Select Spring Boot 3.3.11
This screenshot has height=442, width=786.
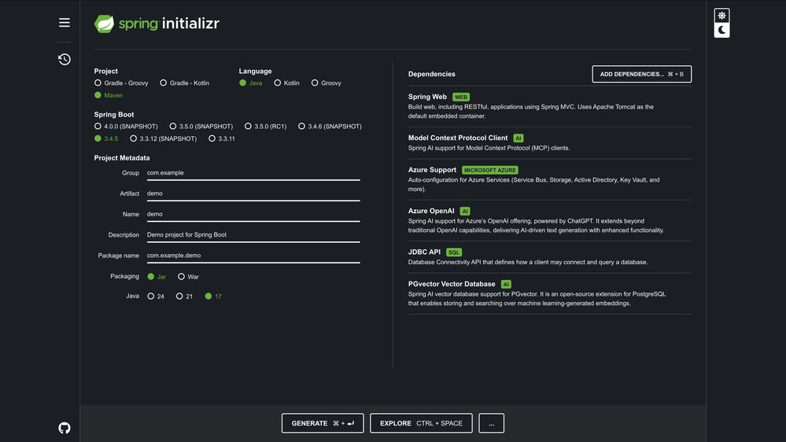[x=222, y=139]
